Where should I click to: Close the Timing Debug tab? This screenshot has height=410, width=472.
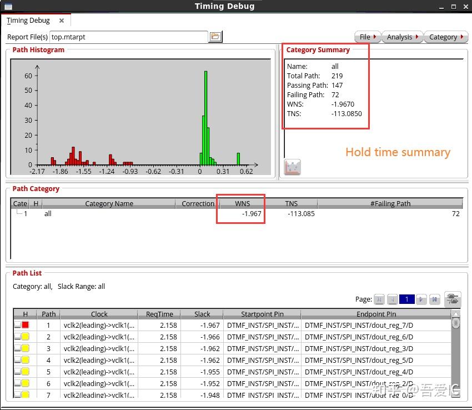[x=62, y=21]
